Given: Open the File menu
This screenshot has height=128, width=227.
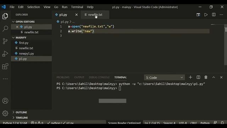Looking at the screenshot, I should (12, 7).
